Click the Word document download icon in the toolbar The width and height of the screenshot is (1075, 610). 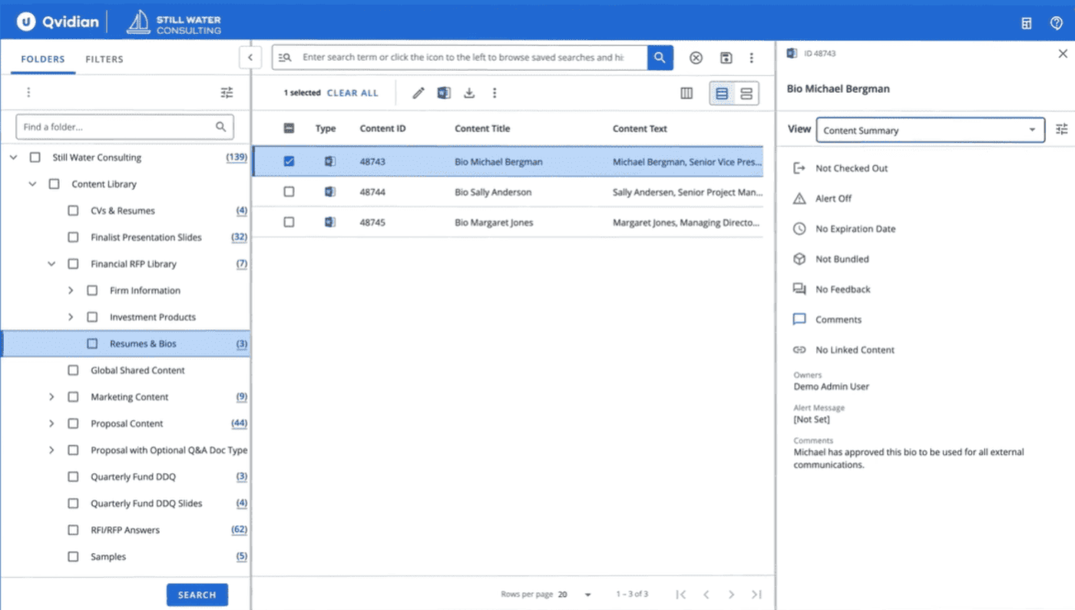(444, 92)
